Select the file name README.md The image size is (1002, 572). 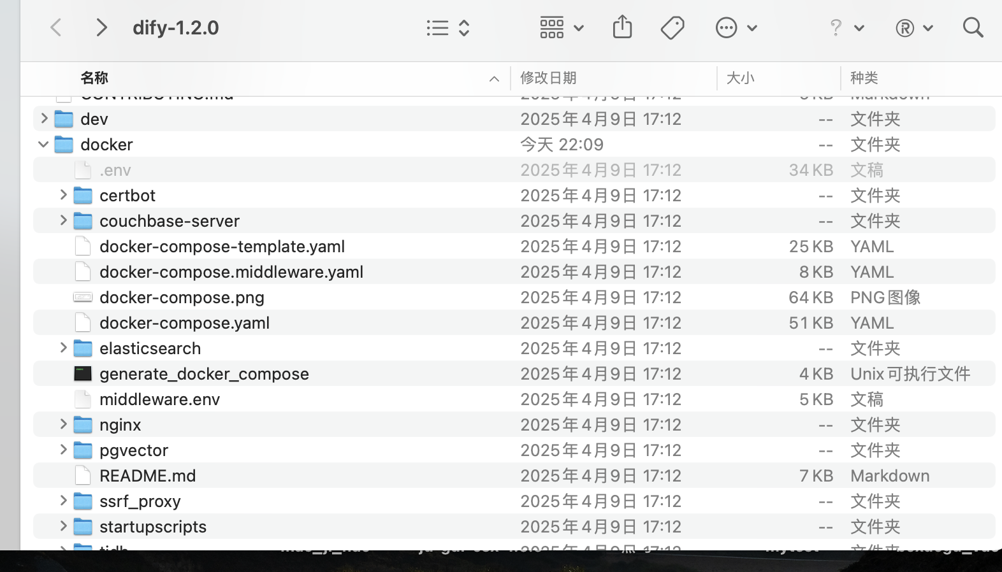coord(147,476)
